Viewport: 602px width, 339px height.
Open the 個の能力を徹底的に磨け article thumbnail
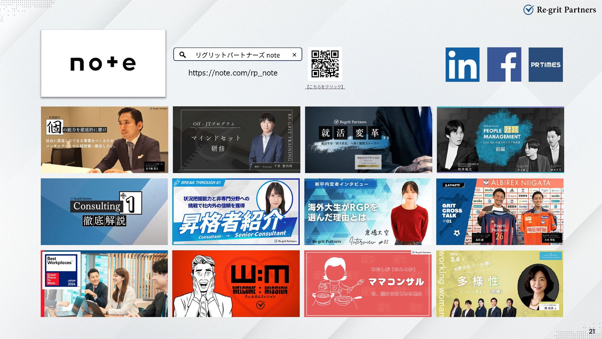click(104, 140)
